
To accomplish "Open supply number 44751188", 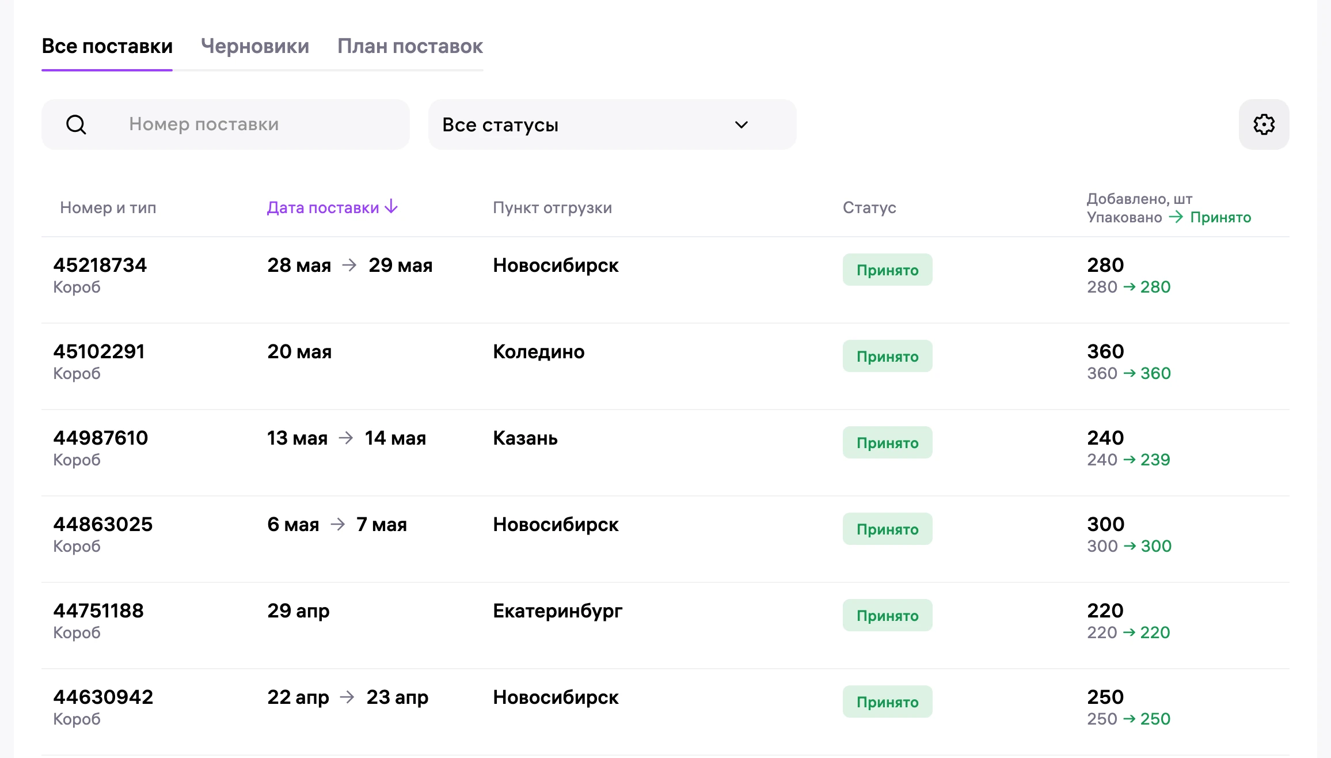I will point(98,611).
